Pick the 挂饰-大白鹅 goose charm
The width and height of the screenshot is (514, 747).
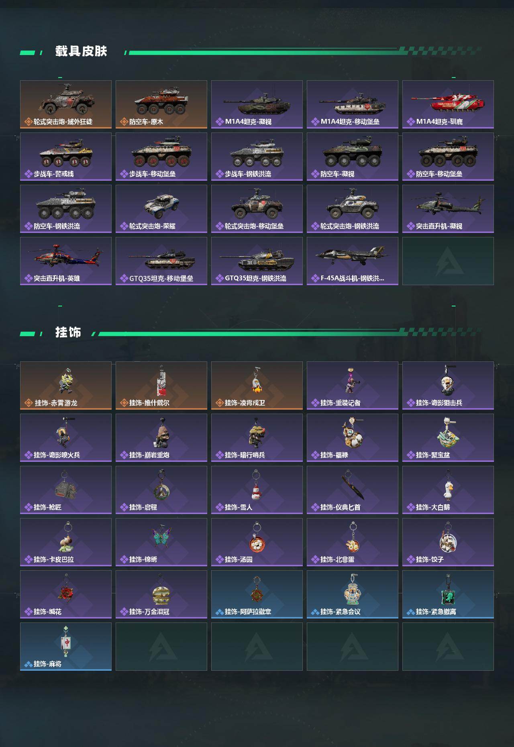click(448, 490)
